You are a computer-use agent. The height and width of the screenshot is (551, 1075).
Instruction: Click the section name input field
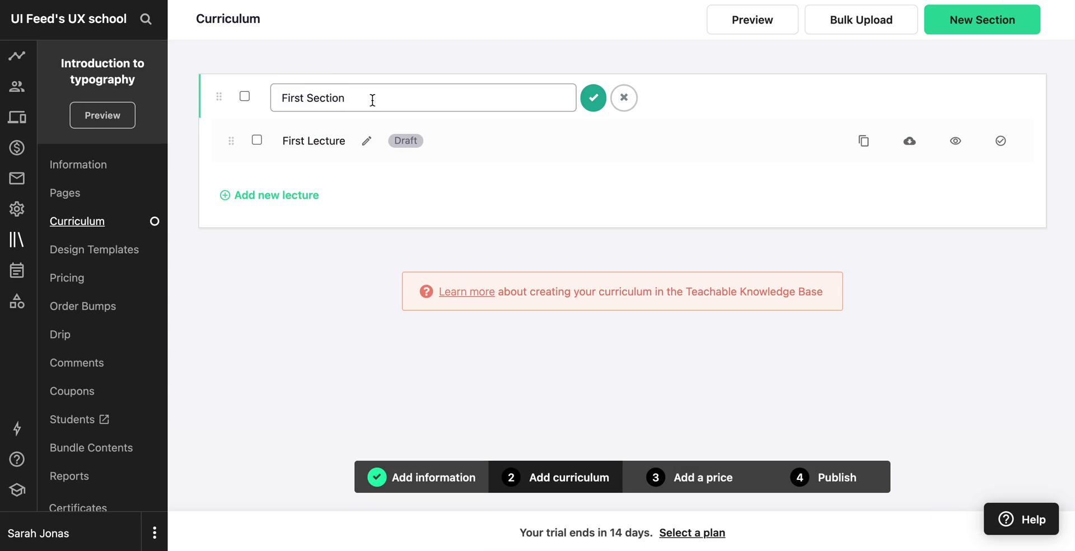coord(423,98)
